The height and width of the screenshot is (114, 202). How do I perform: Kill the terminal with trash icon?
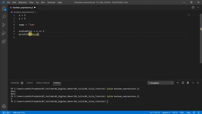click(x=188, y=83)
